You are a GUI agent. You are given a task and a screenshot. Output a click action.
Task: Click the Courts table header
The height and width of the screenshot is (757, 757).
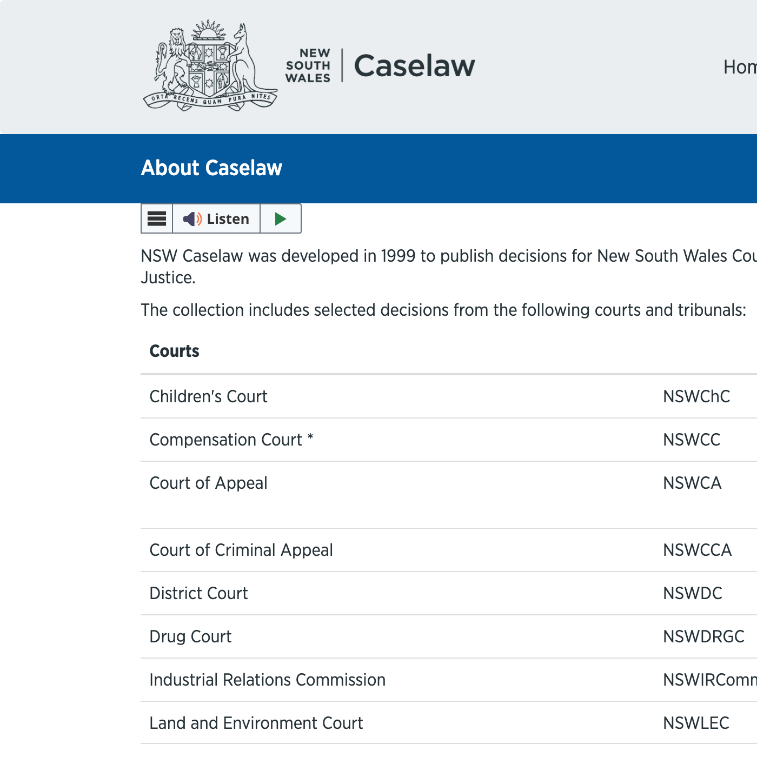click(x=174, y=351)
